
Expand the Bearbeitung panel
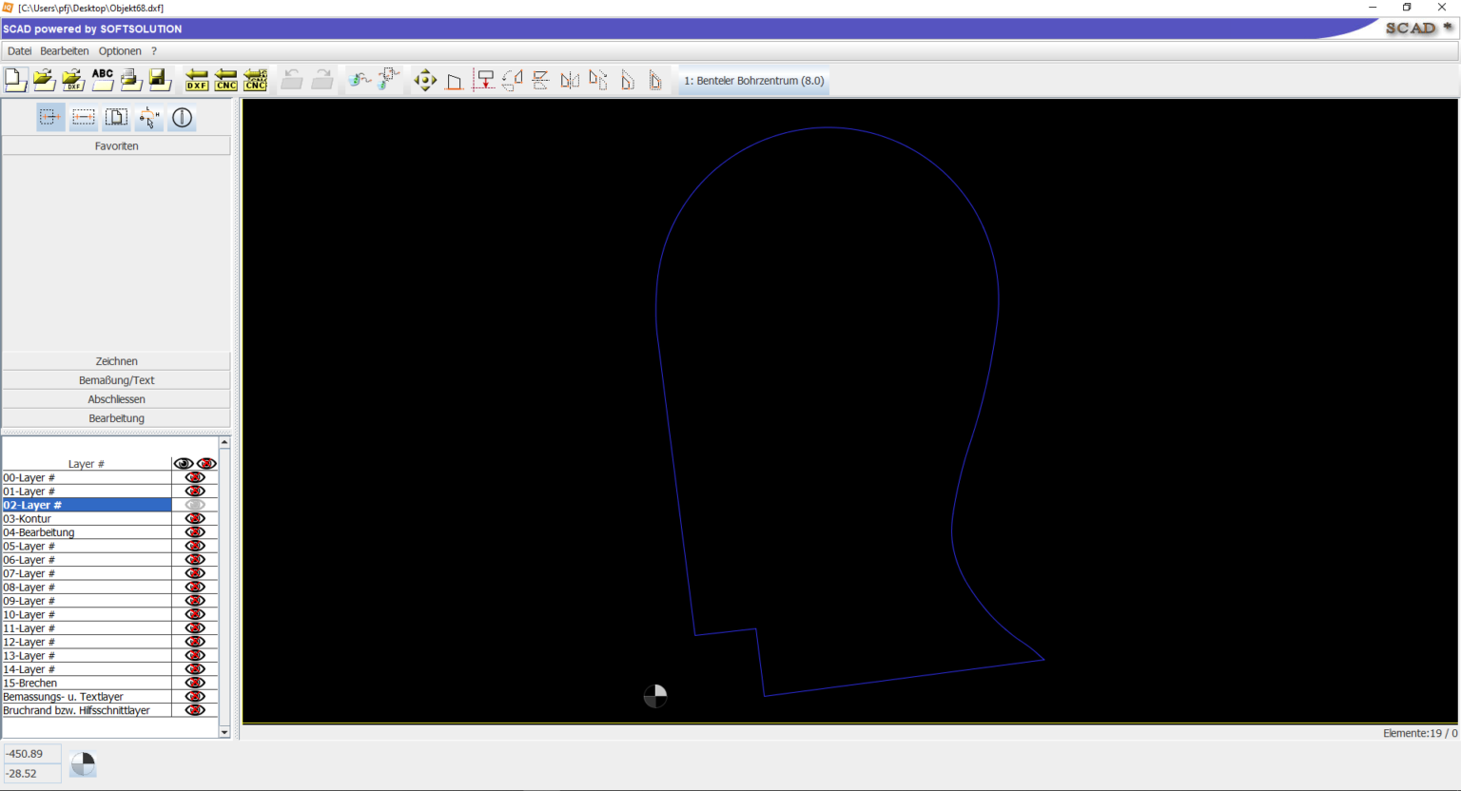116,417
